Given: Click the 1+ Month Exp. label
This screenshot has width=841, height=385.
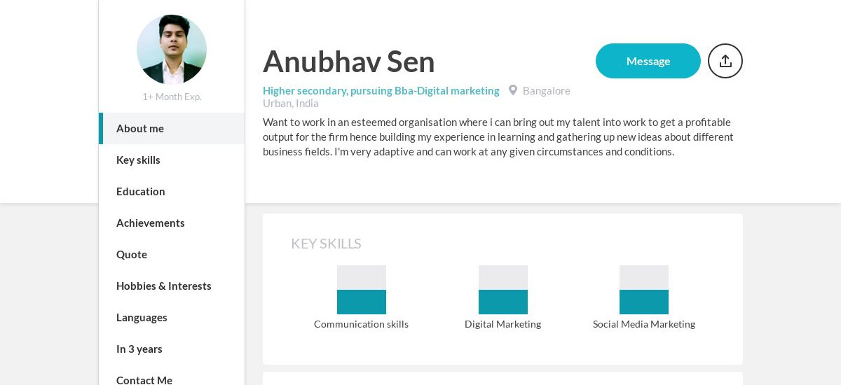Looking at the screenshot, I should (172, 97).
